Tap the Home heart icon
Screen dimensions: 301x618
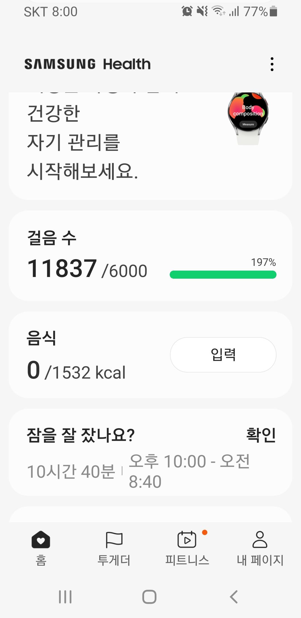41,540
